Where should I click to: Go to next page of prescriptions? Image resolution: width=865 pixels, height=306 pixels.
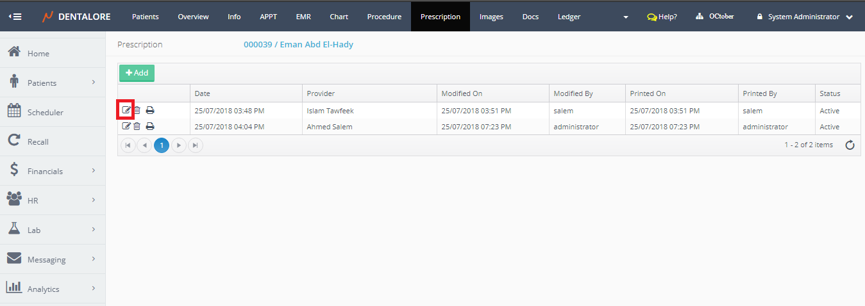(x=179, y=145)
